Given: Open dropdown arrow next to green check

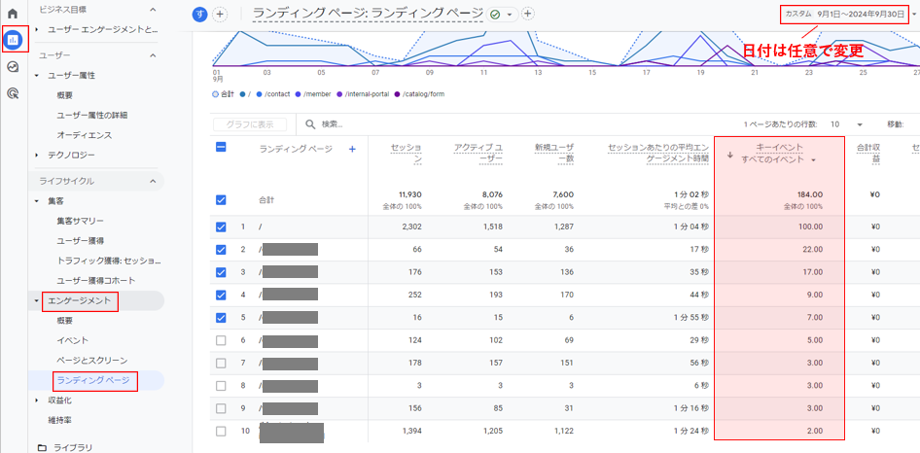Looking at the screenshot, I should (510, 14).
